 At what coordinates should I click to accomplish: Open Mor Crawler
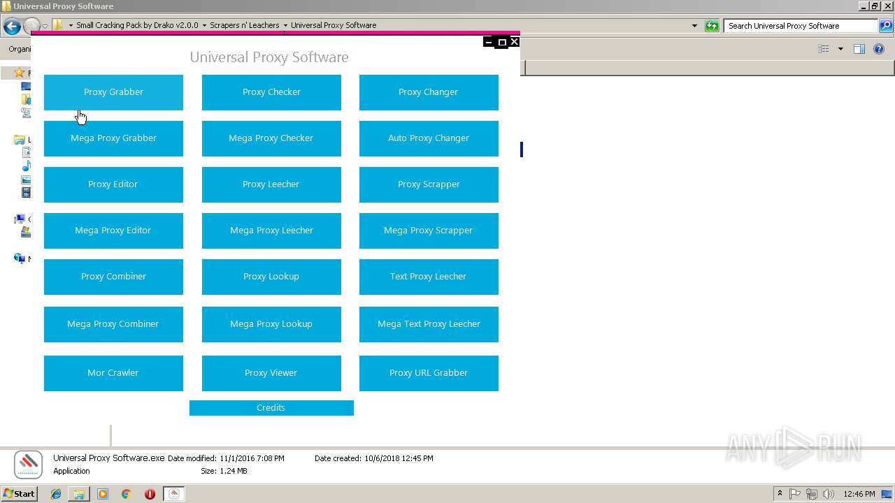click(x=113, y=373)
